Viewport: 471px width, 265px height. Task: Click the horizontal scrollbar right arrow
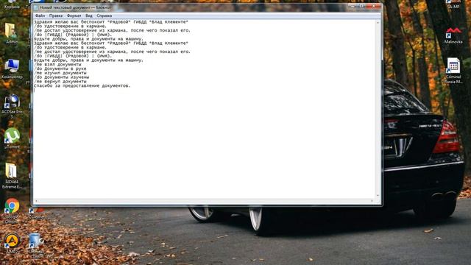tap(372, 201)
